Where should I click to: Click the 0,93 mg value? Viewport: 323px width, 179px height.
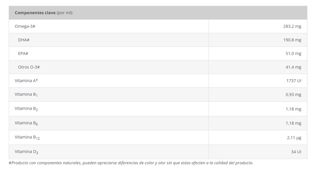(293, 95)
